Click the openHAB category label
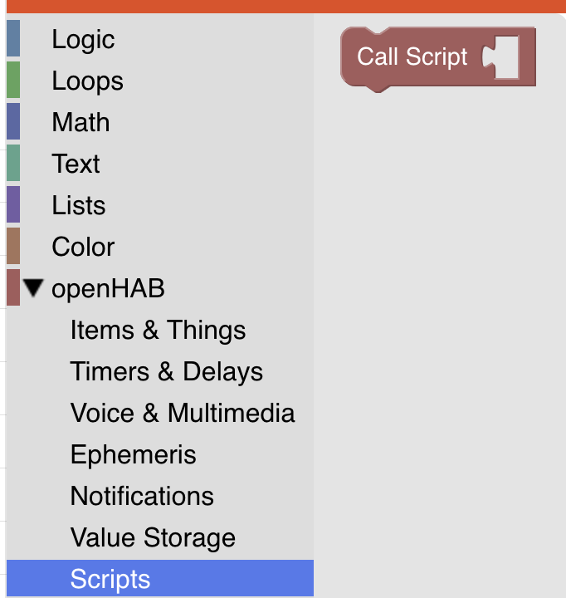 (x=108, y=289)
